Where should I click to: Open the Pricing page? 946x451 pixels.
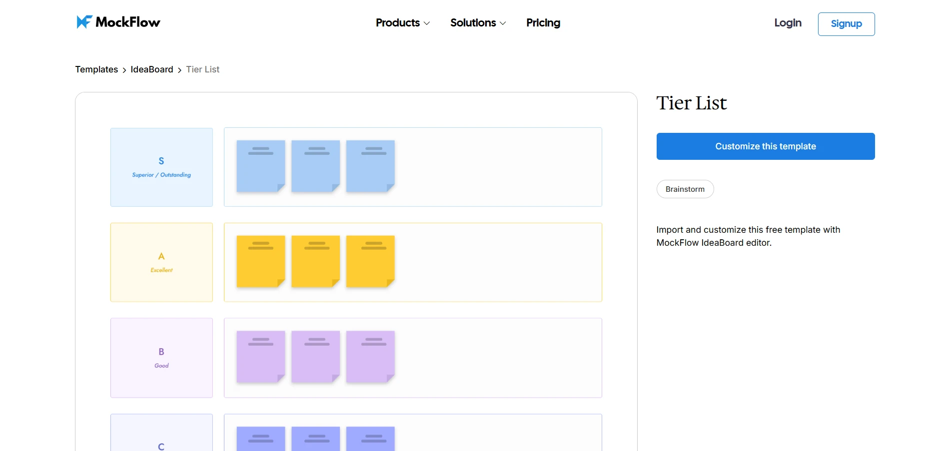click(543, 22)
